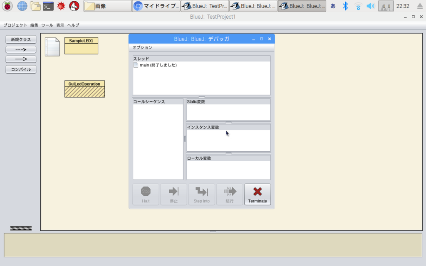Image resolution: width=426 pixels, height=266 pixels.
Task: Open the ツール menu
Action: point(47,25)
